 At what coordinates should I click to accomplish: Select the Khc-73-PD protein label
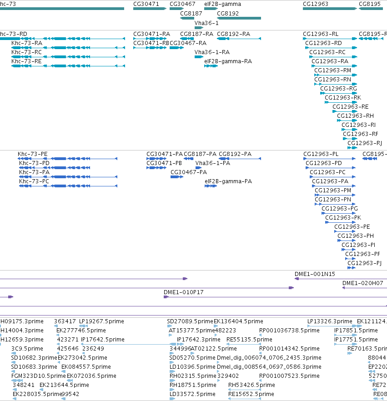(34, 163)
